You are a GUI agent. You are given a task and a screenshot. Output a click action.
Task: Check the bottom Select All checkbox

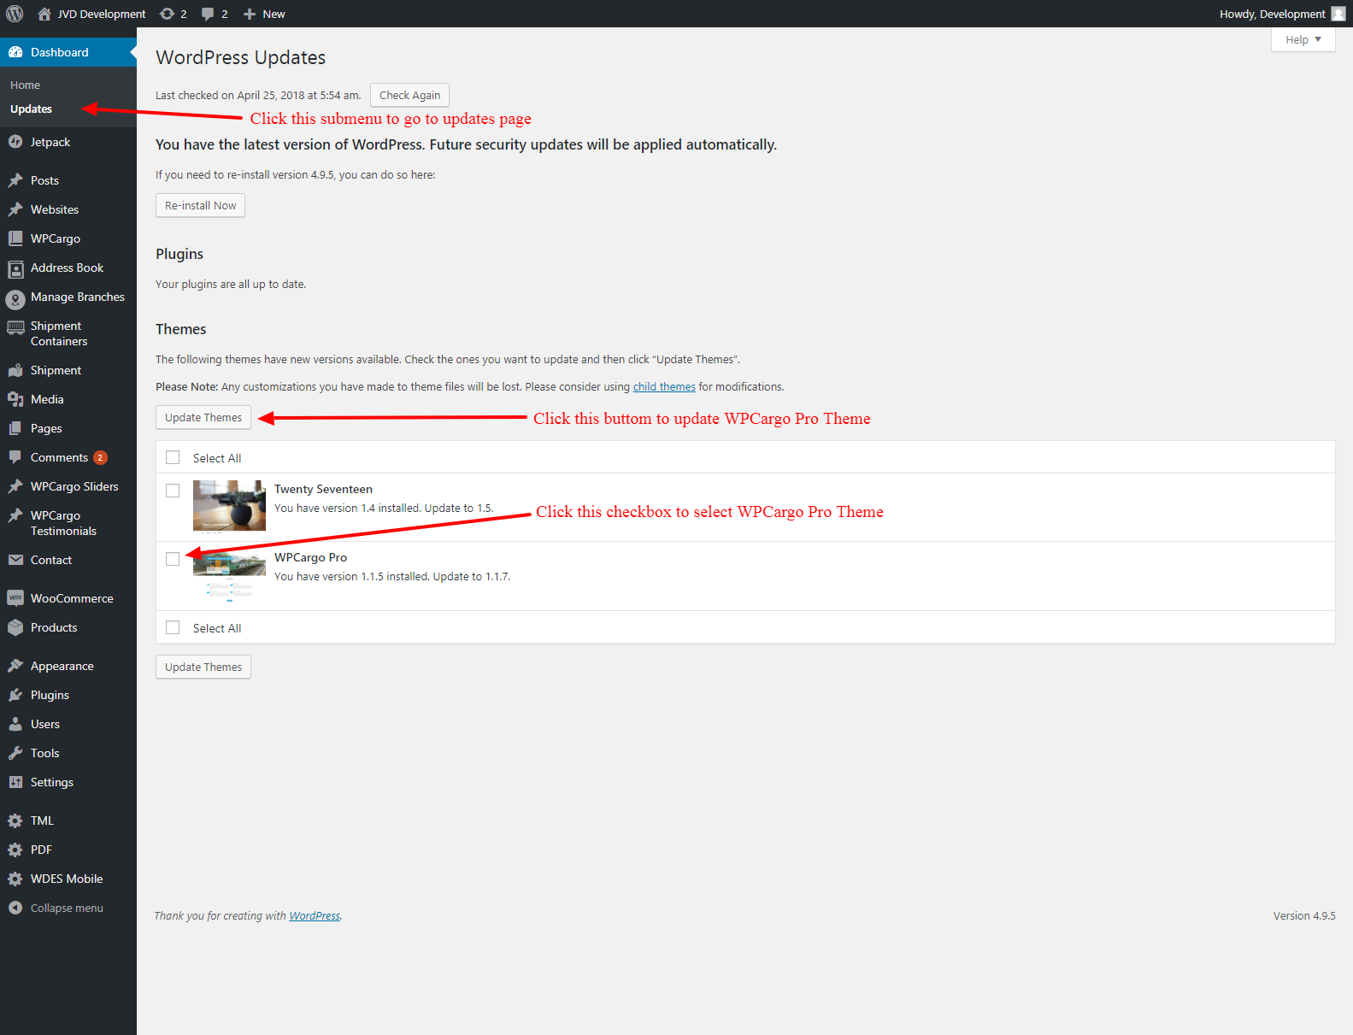tap(173, 627)
